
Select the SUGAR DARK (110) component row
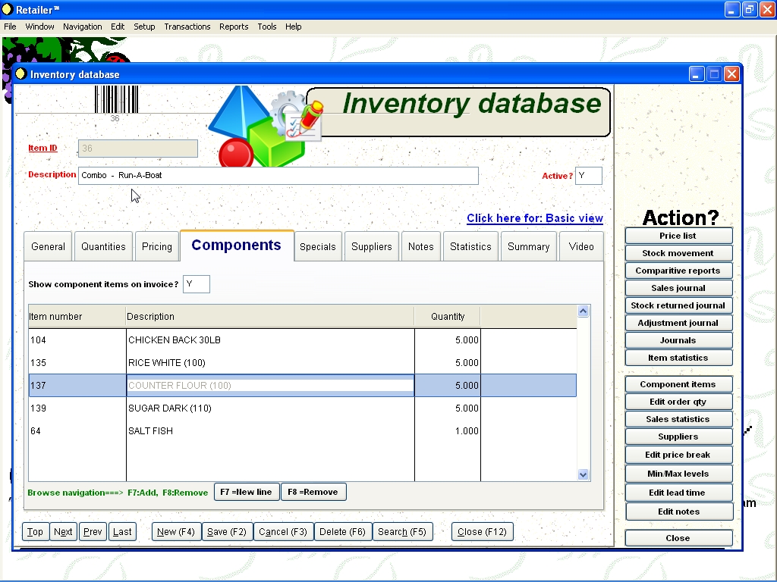[269, 408]
